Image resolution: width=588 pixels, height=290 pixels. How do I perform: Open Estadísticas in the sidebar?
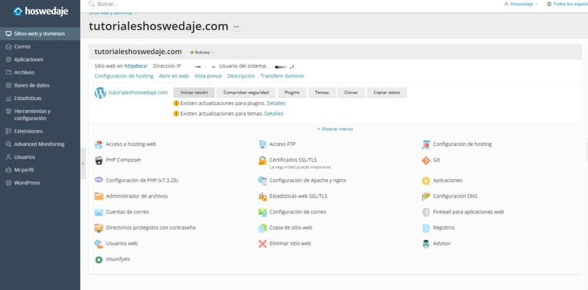point(40,98)
